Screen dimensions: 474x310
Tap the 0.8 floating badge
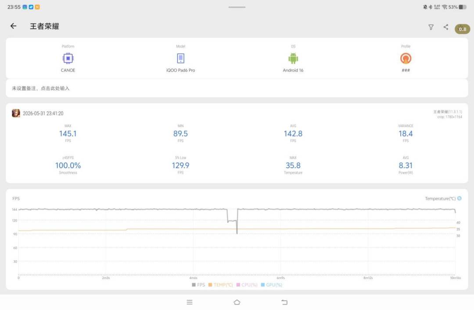tap(462, 29)
